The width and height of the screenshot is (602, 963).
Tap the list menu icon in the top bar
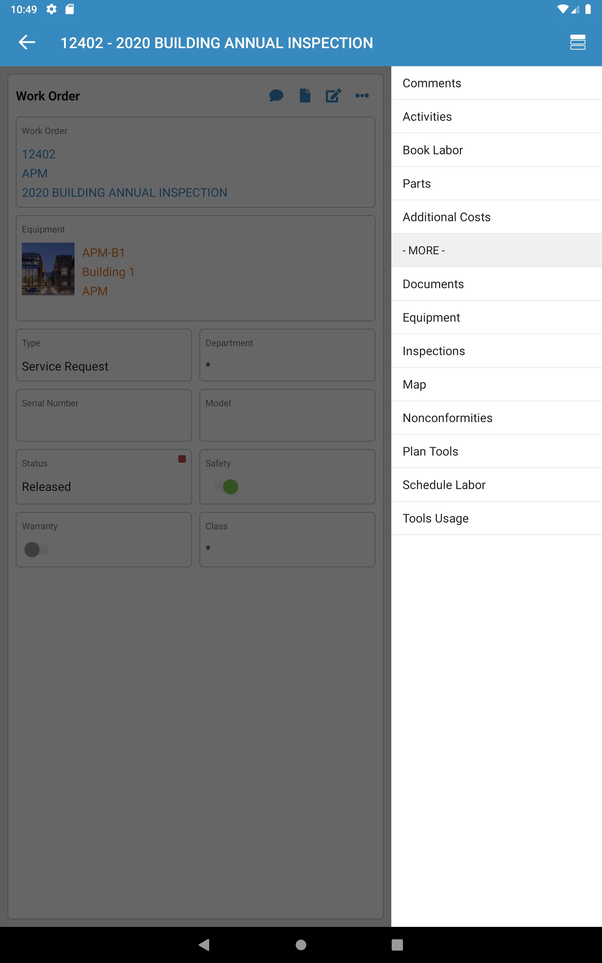(577, 42)
